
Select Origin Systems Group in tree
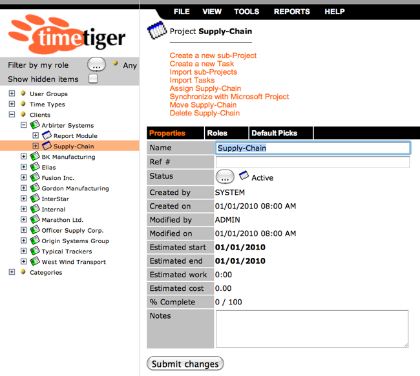point(75,241)
